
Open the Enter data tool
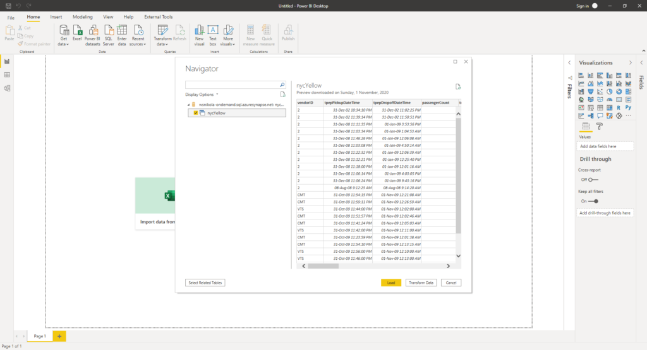[x=122, y=35]
